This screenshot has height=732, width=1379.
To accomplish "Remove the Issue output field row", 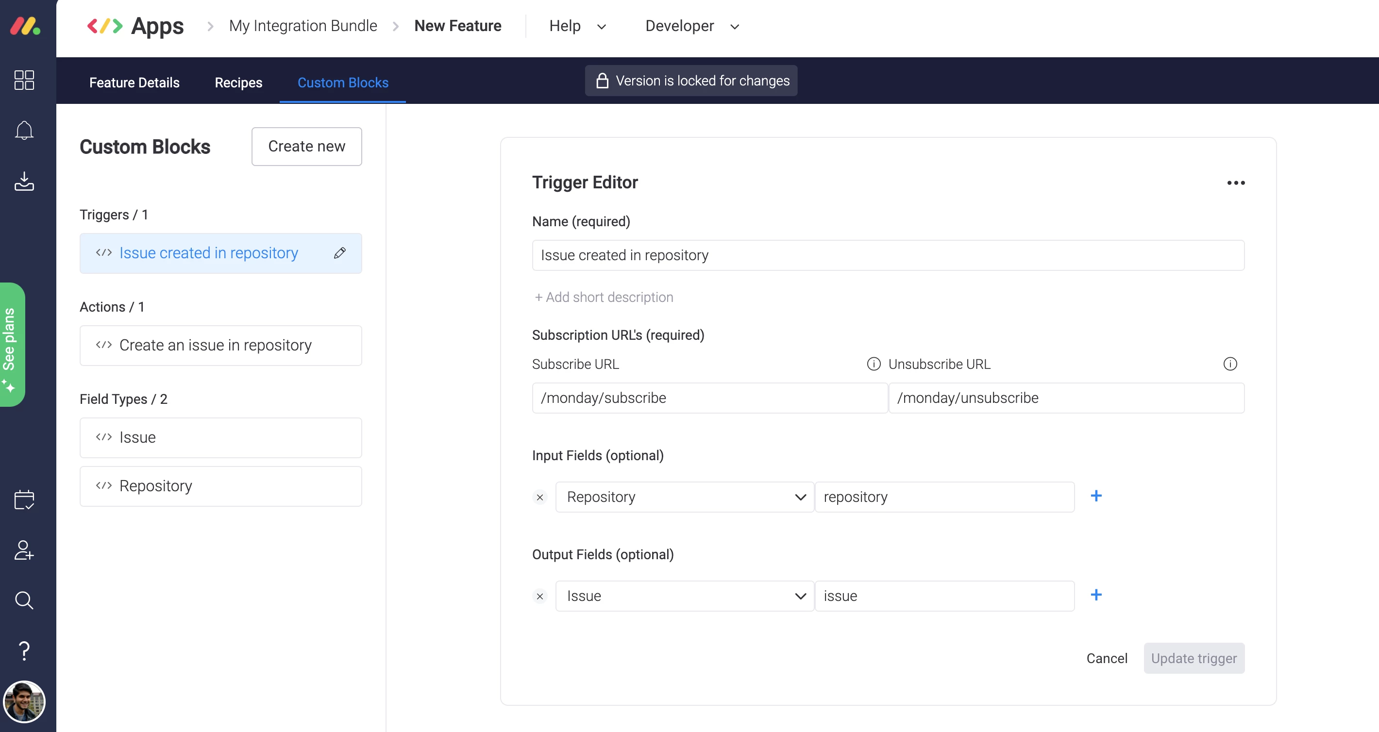I will [539, 596].
